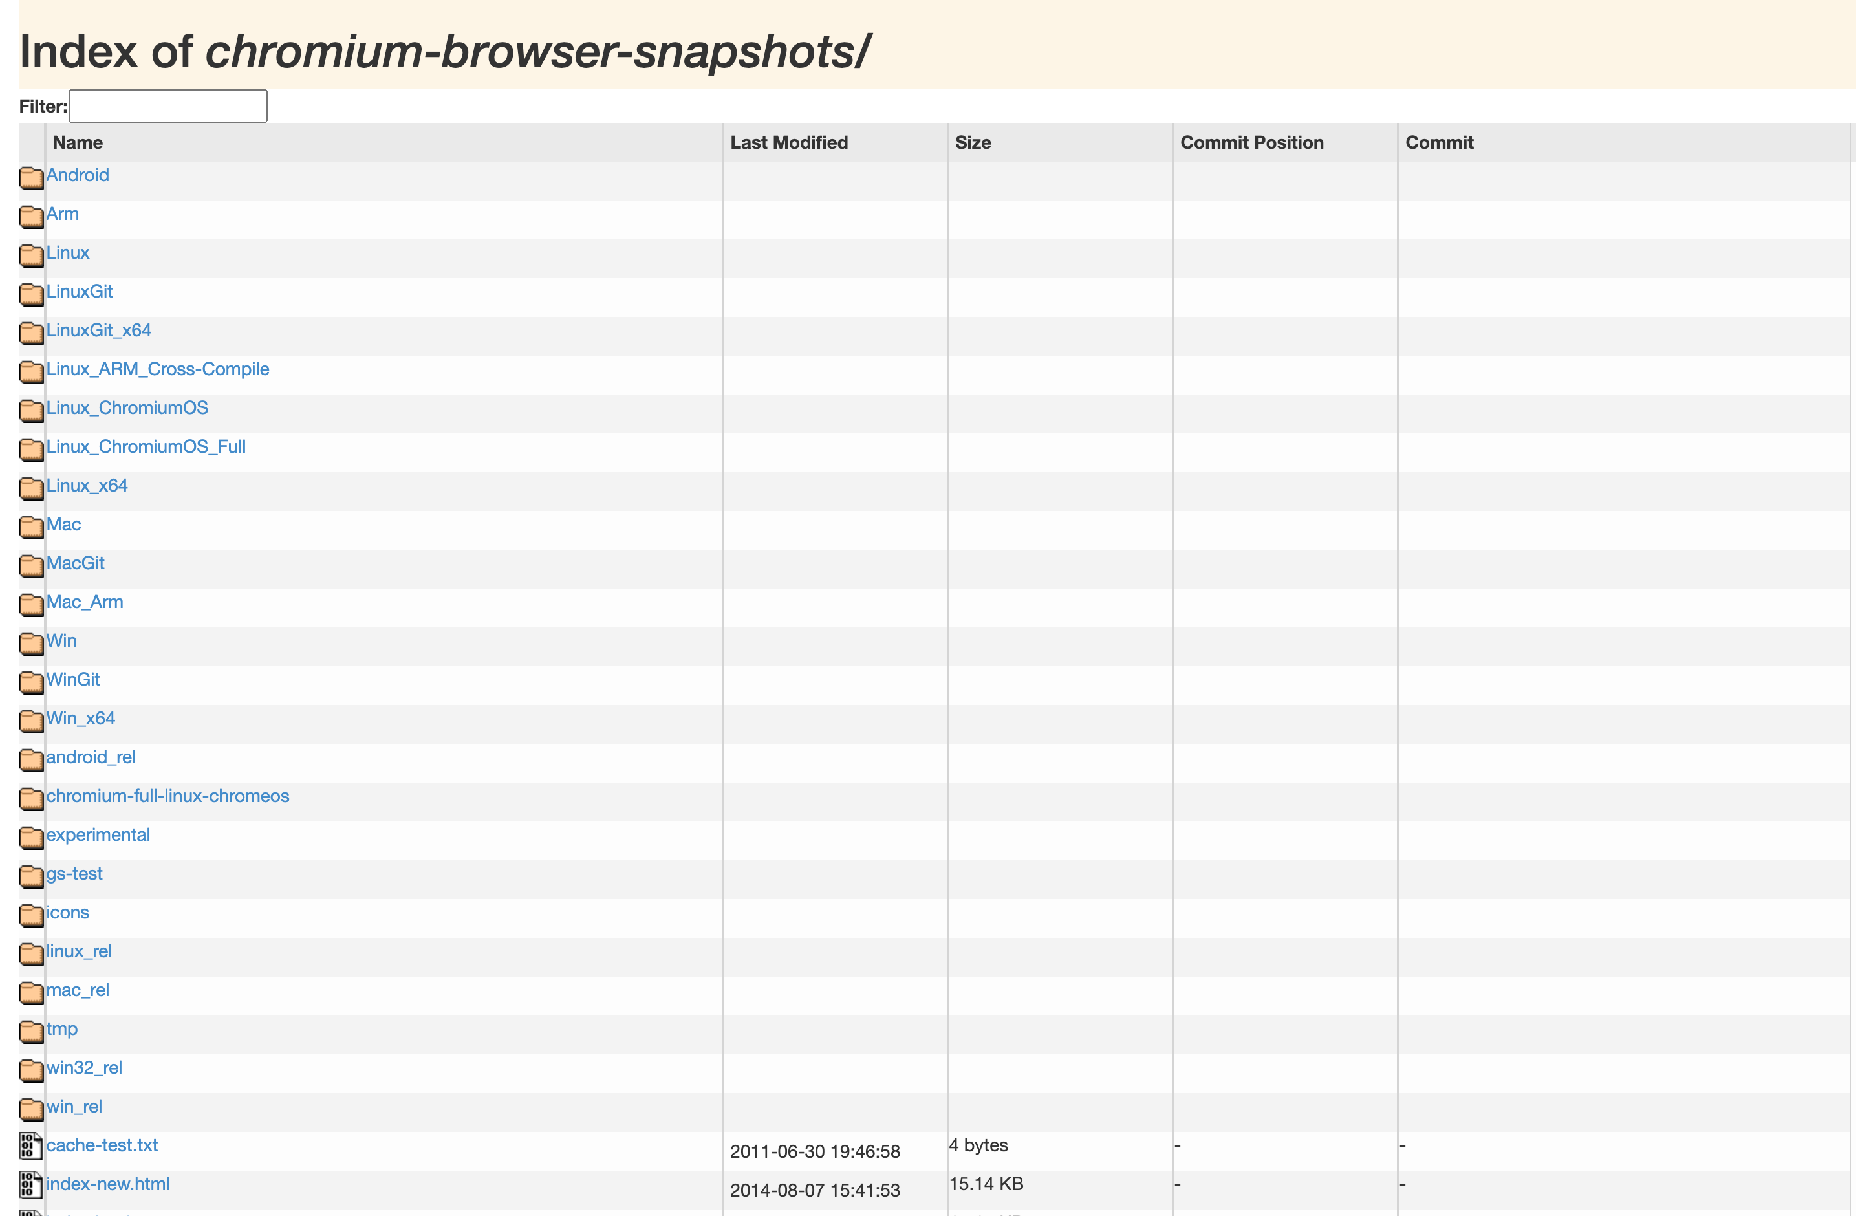Open the Linux_ARM_Cross-Compile link
The width and height of the screenshot is (1869, 1216).
click(158, 369)
